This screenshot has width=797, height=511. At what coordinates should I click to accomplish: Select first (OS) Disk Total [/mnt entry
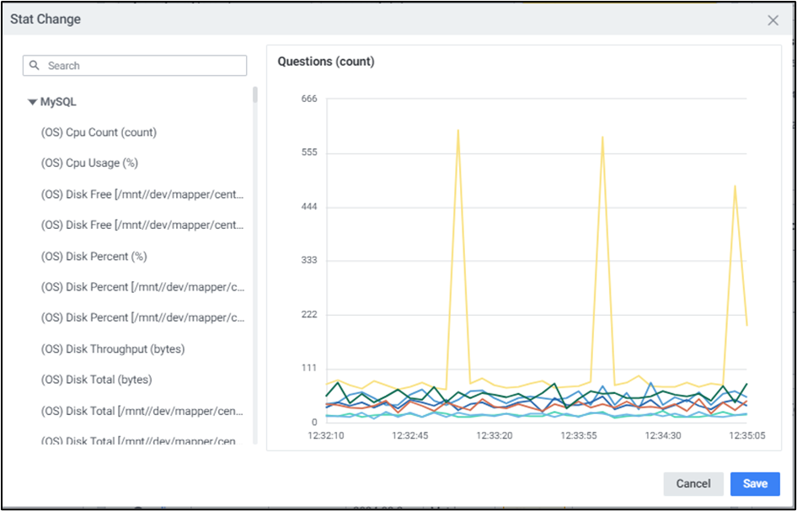pyautogui.click(x=143, y=411)
